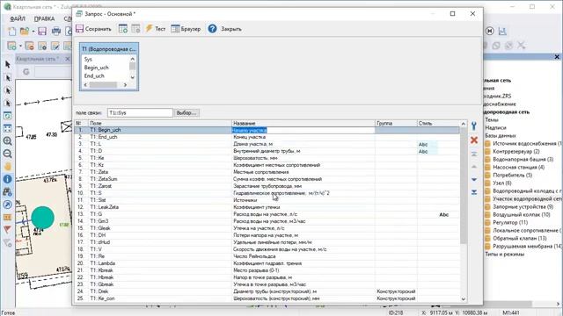Select the zoom out magnifier tool
The width and height of the screenshot is (563, 316).
pos(8,154)
